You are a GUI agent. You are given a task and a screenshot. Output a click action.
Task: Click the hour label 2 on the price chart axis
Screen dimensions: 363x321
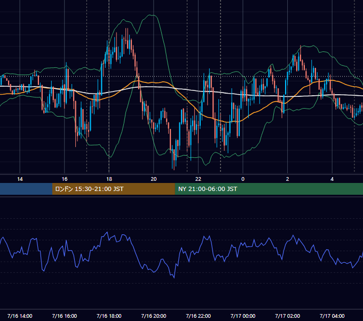(x=288, y=179)
